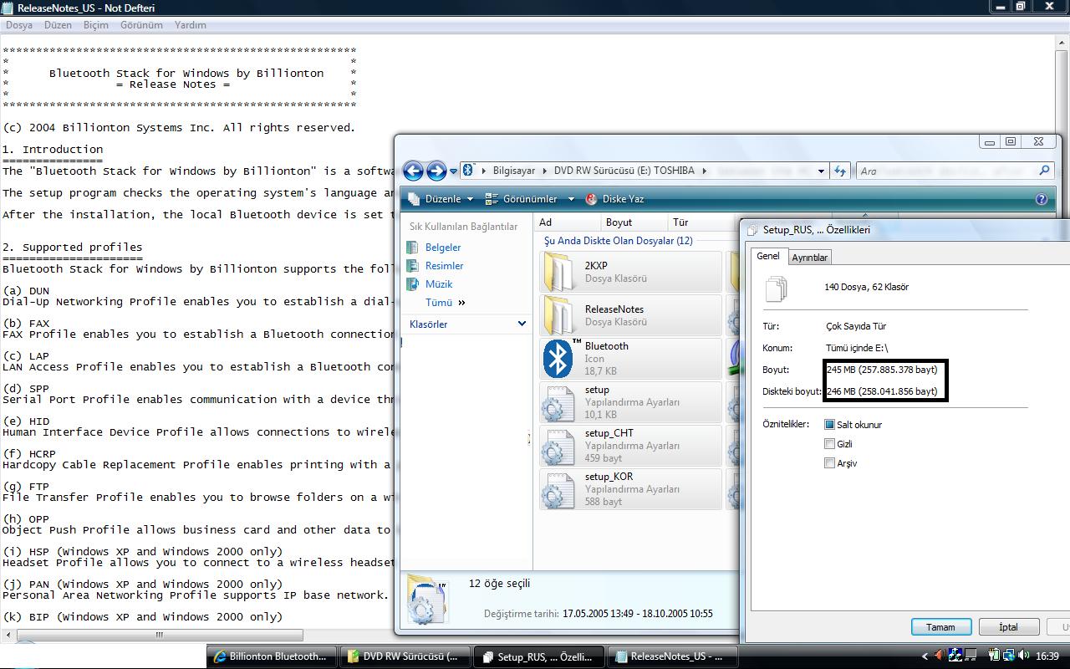Screen dimensions: 1070x669
Task: Select the Bluetooth icon file
Action: point(559,359)
